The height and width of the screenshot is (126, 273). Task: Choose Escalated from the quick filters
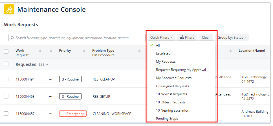[x=163, y=53]
